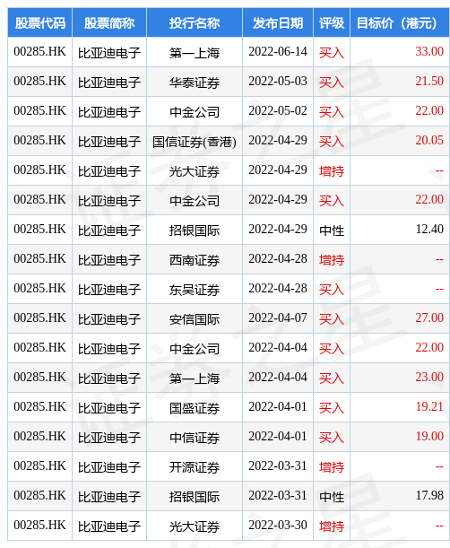Click the 目标价（港元） column header
This screenshot has width=450, height=548.
point(400,23)
